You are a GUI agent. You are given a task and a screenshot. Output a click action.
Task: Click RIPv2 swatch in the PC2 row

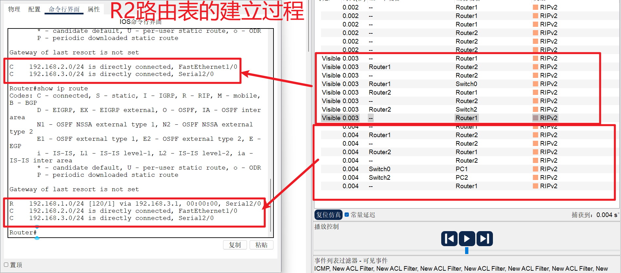[x=536, y=177]
